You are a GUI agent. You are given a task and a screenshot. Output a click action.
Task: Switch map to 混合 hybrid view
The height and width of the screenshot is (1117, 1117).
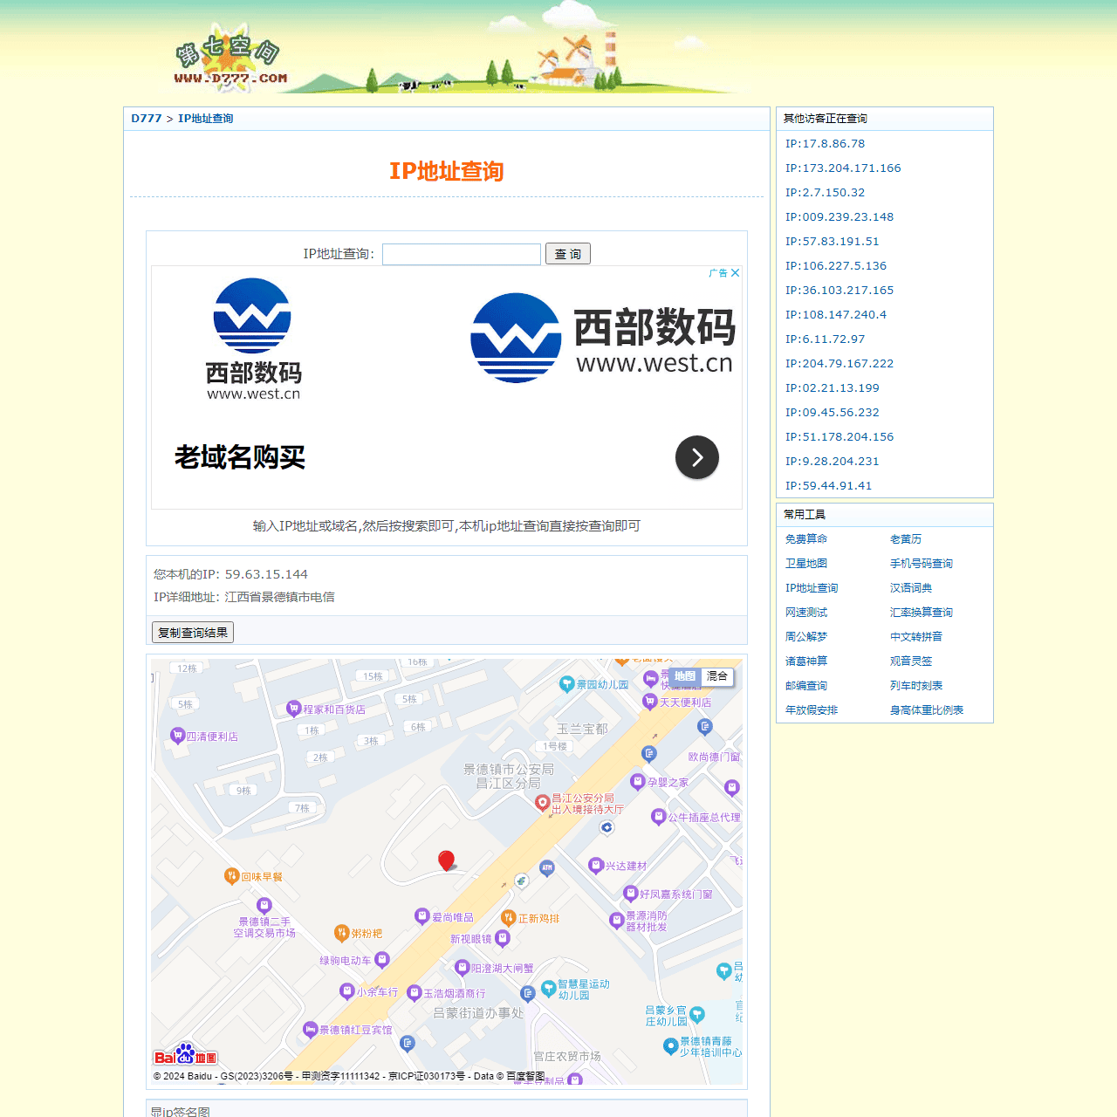pos(717,676)
